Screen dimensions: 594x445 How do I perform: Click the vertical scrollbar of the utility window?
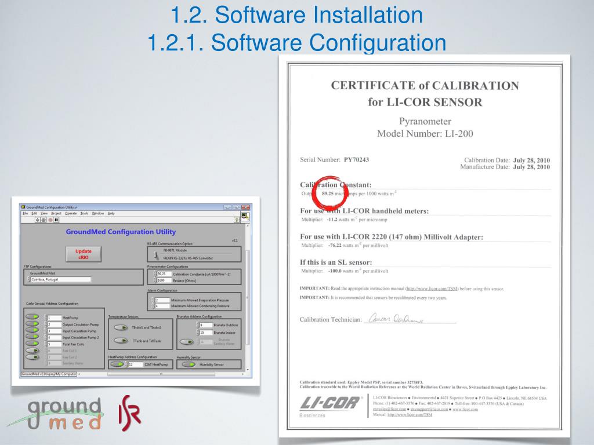[248, 297]
